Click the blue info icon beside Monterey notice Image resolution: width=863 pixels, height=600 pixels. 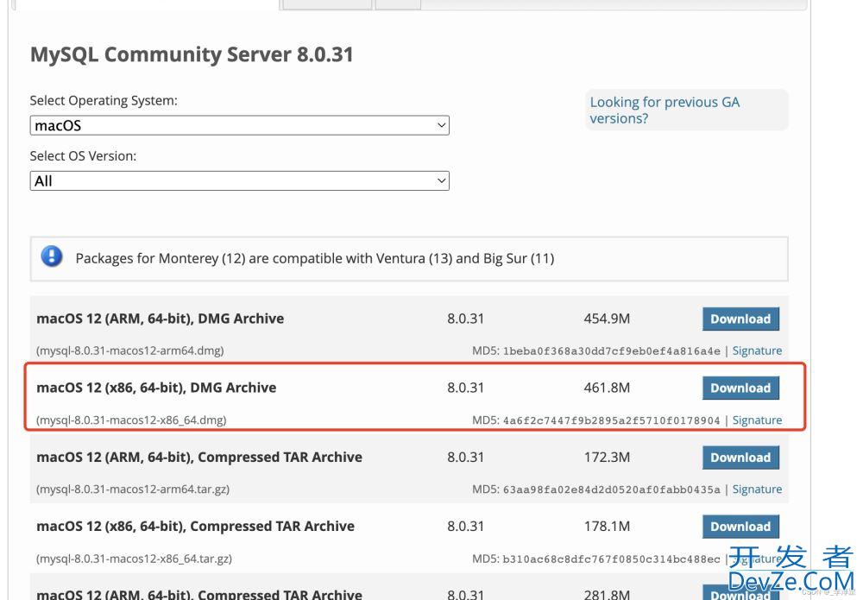(52, 256)
